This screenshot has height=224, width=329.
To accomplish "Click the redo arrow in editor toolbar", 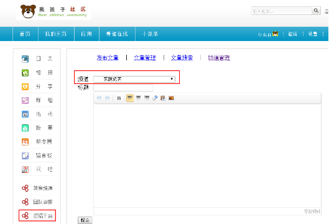I will [108, 98].
